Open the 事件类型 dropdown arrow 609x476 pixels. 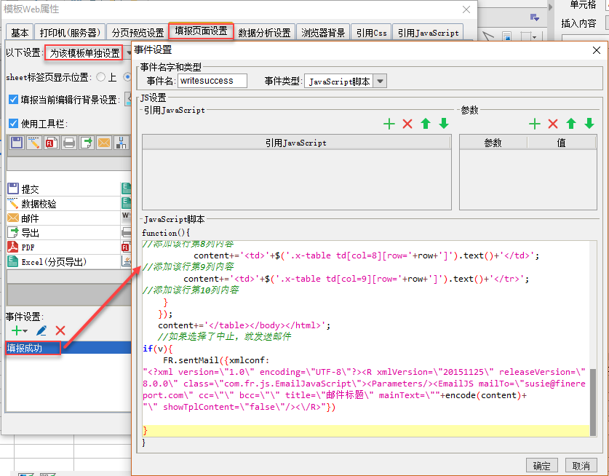[x=380, y=82]
